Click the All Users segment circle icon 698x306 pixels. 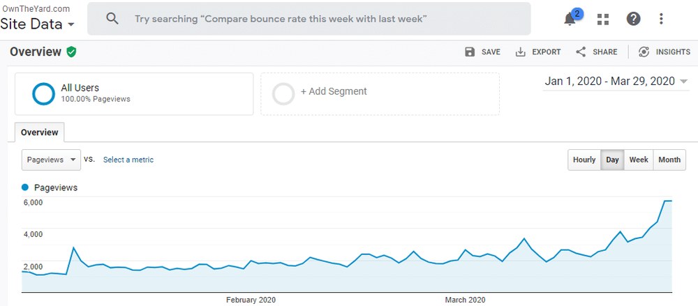43,94
